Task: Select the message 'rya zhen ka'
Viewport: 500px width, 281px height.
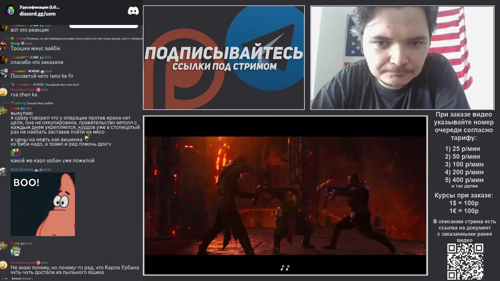Action: tap(24, 94)
